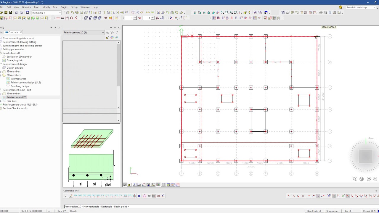The image size is (379, 213).
Task: Collapse the 2D members tree node
Action: (x=1, y=75)
